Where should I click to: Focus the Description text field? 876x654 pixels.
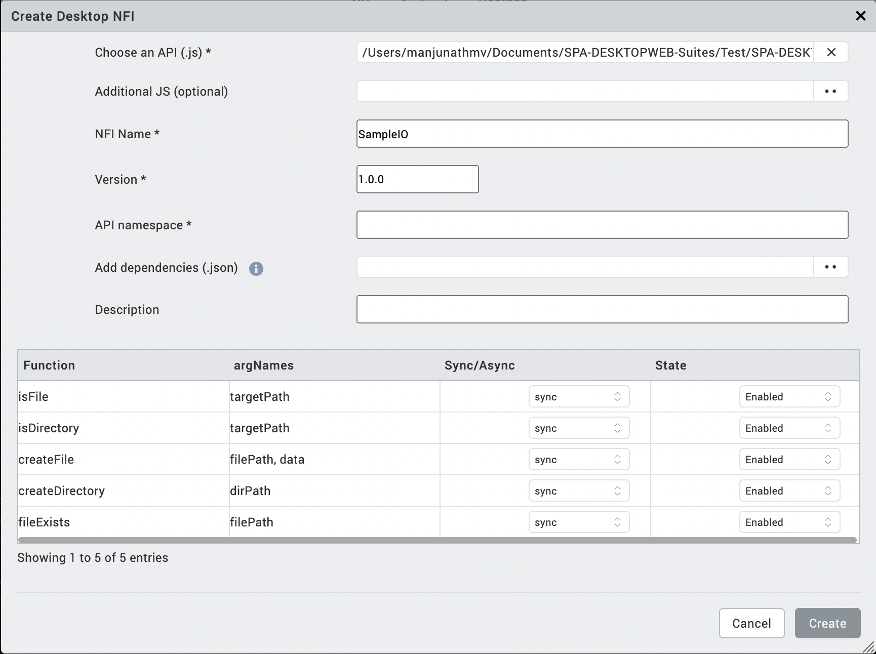pyautogui.click(x=602, y=310)
